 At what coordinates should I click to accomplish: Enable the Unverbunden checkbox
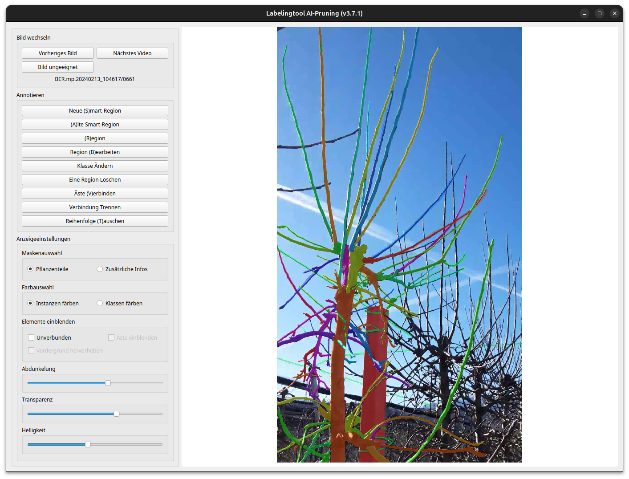pyautogui.click(x=32, y=338)
